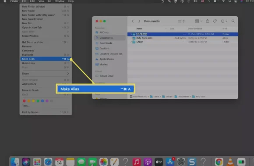254x166 pixels.
Task: Select Desktop in Finder sidebar
Action: coord(109,48)
